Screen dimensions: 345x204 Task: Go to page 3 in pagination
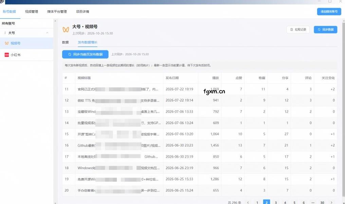pos(276,202)
